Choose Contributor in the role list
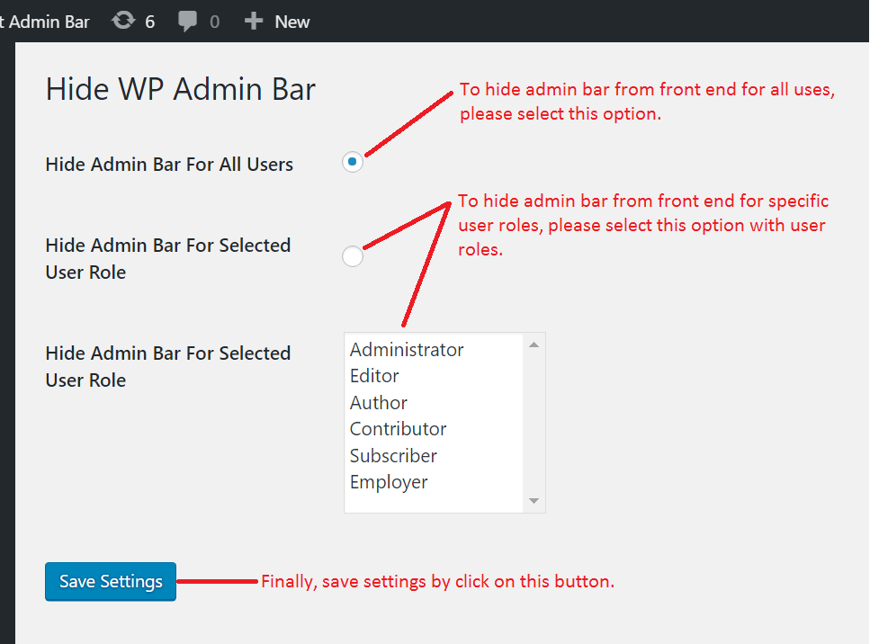870x644 pixels. 398,429
